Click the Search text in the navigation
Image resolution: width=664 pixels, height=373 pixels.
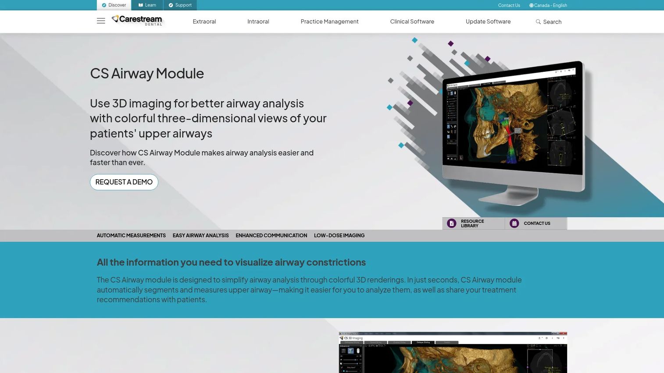(x=552, y=21)
